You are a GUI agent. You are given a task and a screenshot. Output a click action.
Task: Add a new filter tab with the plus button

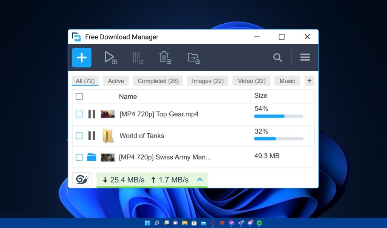[x=310, y=81]
